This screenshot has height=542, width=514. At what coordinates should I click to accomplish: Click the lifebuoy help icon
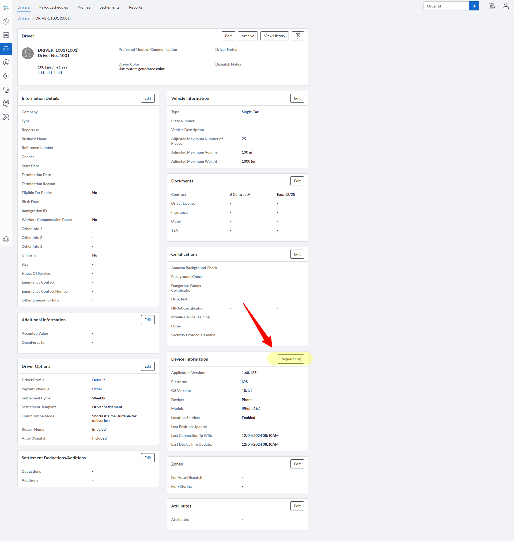6,239
